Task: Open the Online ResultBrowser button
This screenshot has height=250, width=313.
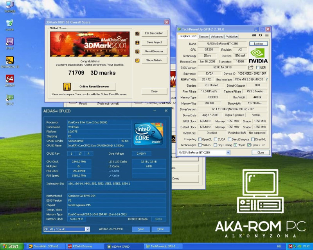Action: click(94, 86)
